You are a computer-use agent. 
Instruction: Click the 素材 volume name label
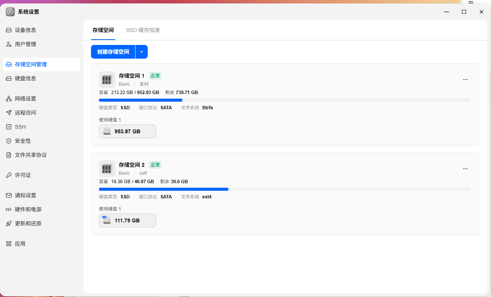(144, 84)
